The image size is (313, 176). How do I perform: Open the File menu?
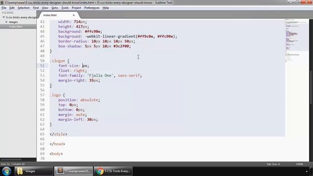[x=4, y=8]
